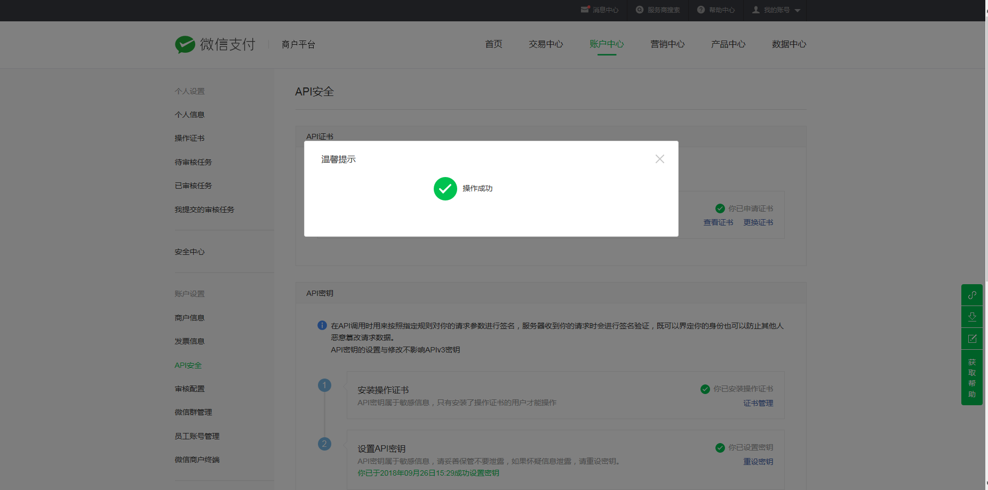Open 消息中心 envelope icon
This screenshot has height=490, width=988.
(x=585, y=10)
